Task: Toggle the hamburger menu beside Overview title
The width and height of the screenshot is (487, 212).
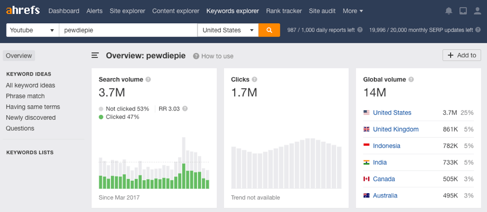Action: tap(95, 56)
